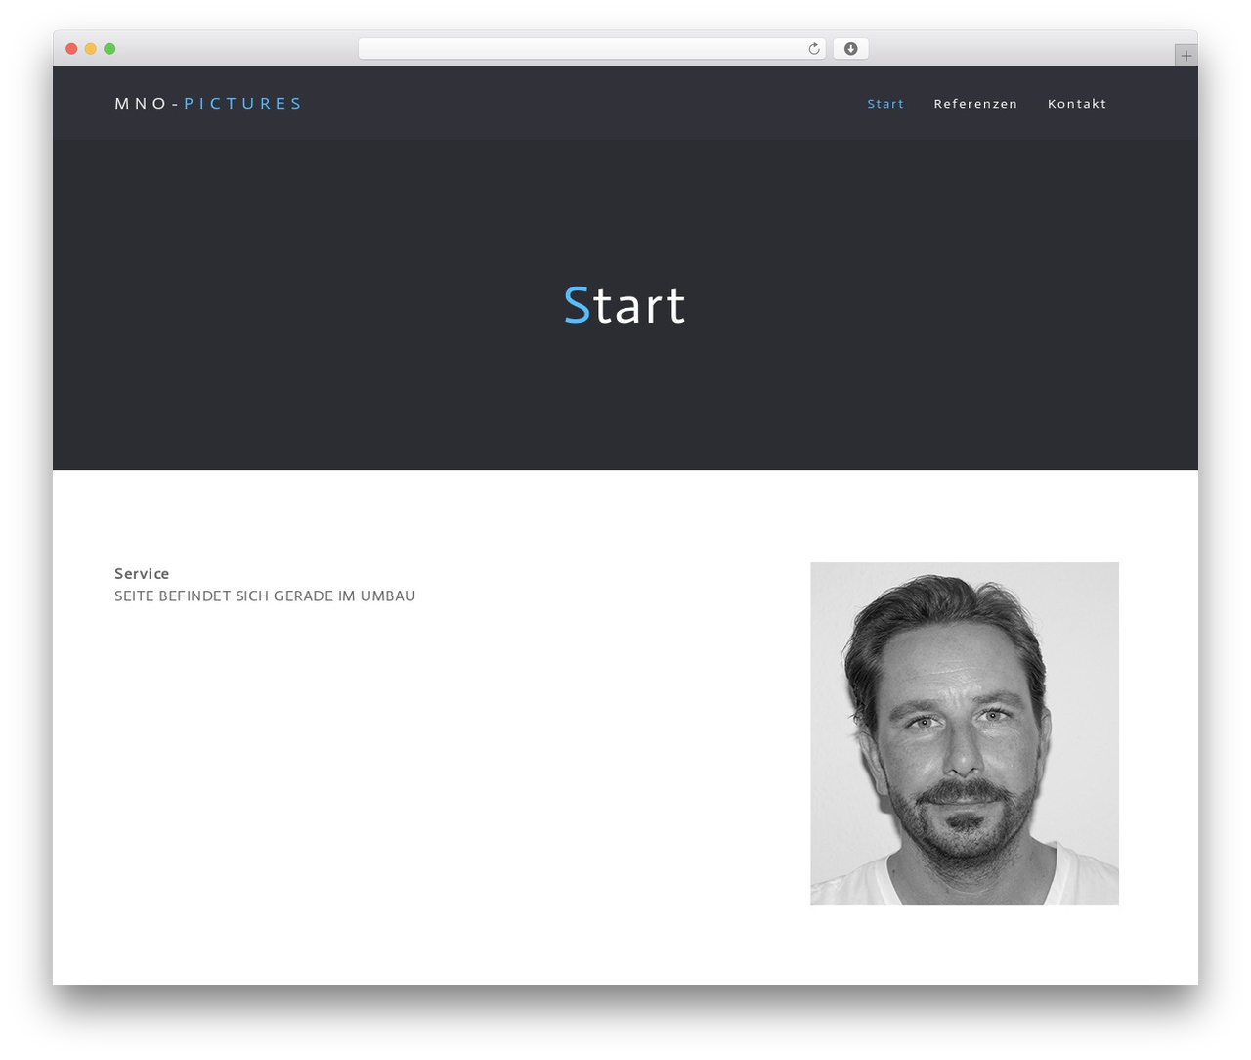Viewport: 1251px width, 1060px height.
Task: Click the large Start page heading
Action: click(x=625, y=305)
